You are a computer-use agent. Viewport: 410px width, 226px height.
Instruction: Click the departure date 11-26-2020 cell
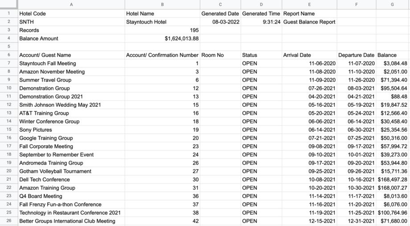[x=357, y=80]
